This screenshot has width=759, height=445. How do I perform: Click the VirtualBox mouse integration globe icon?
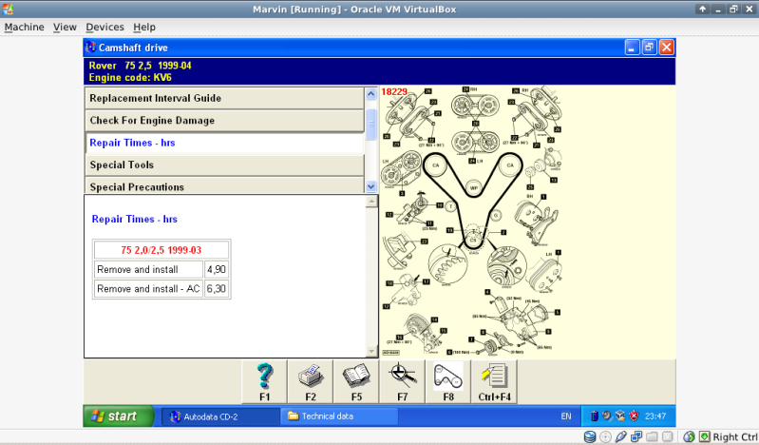[689, 436]
